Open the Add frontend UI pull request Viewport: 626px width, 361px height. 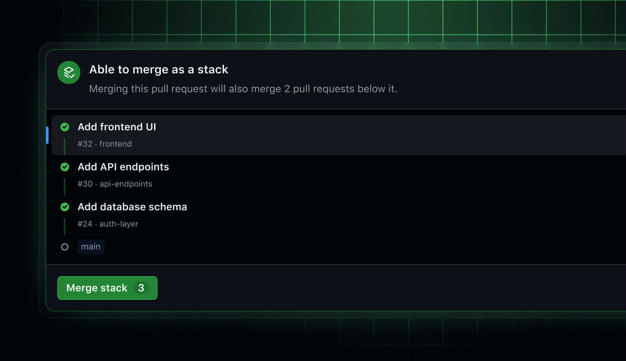(x=117, y=127)
